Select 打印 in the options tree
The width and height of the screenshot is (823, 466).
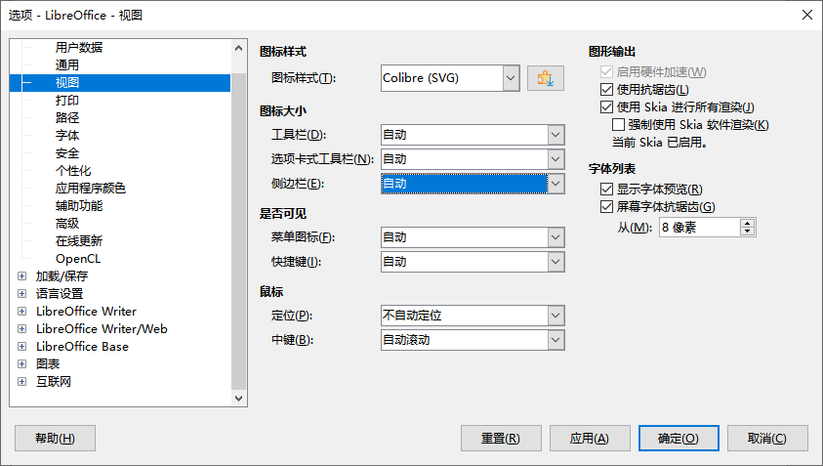tap(67, 101)
